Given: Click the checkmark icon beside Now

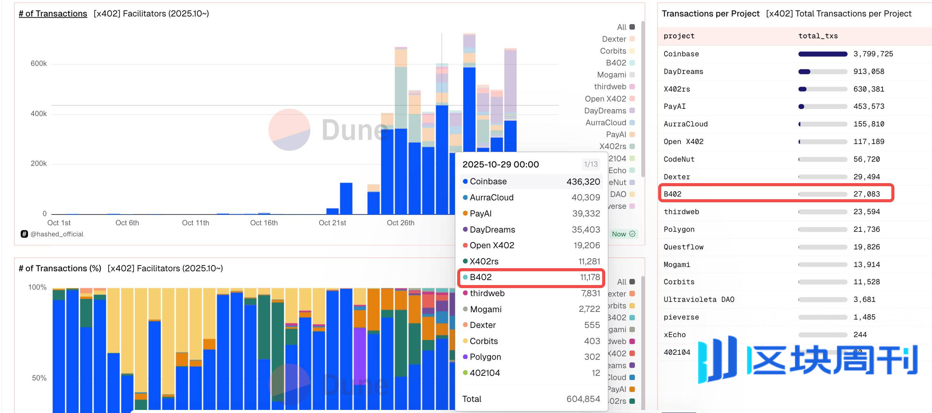Looking at the screenshot, I should point(632,234).
